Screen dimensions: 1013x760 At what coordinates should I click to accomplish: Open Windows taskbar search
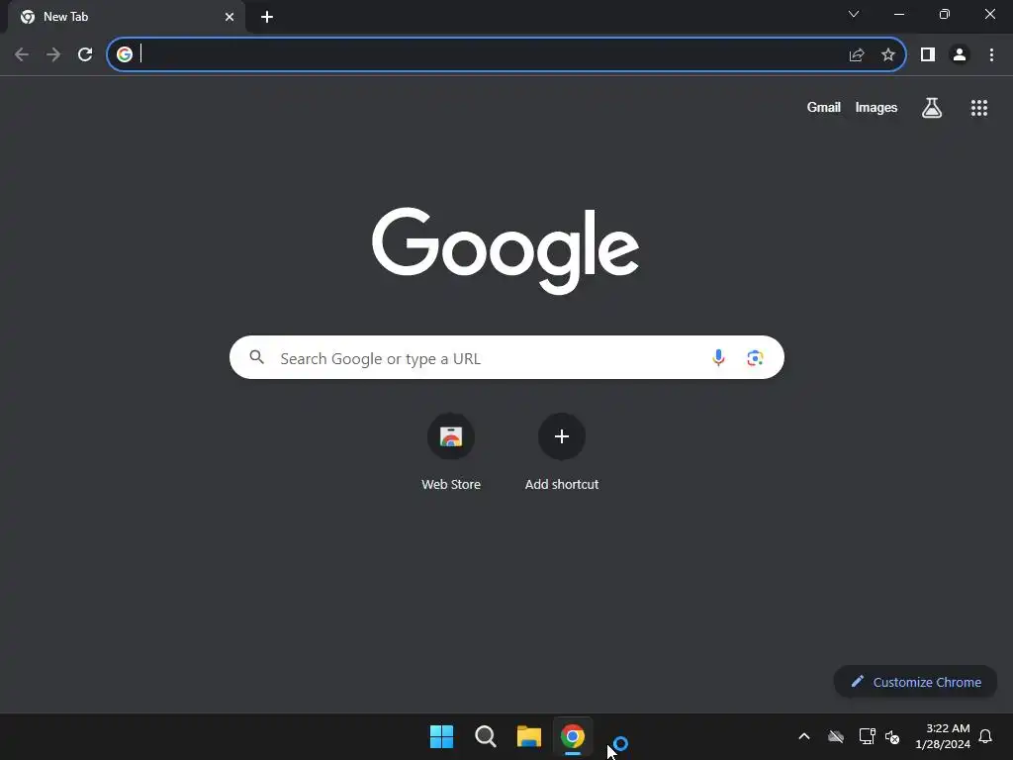[x=485, y=736]
